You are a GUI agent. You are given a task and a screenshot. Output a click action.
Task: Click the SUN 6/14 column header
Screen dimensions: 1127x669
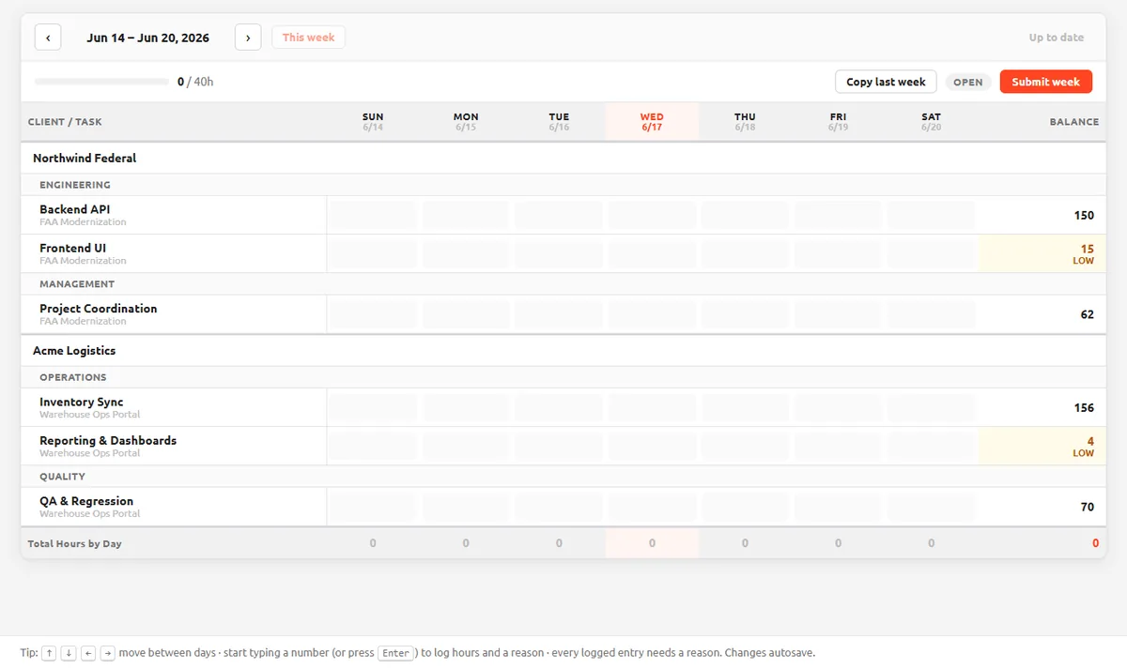pyautogui.click(x=373, y=122)
